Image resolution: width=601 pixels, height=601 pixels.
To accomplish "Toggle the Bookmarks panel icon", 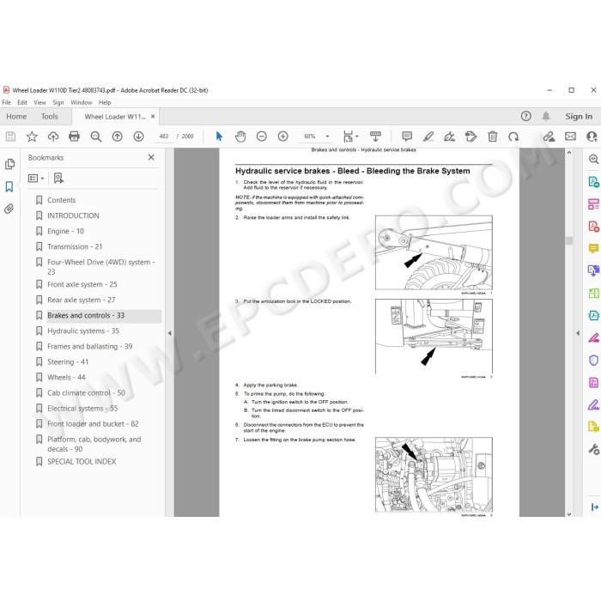I will 9,186.
